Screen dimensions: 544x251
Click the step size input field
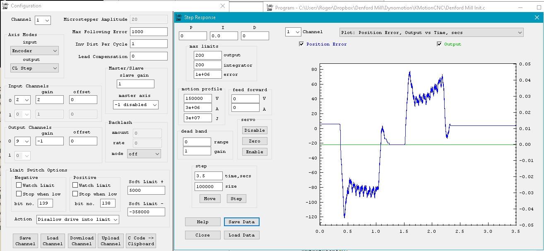[x=208, y=187]
